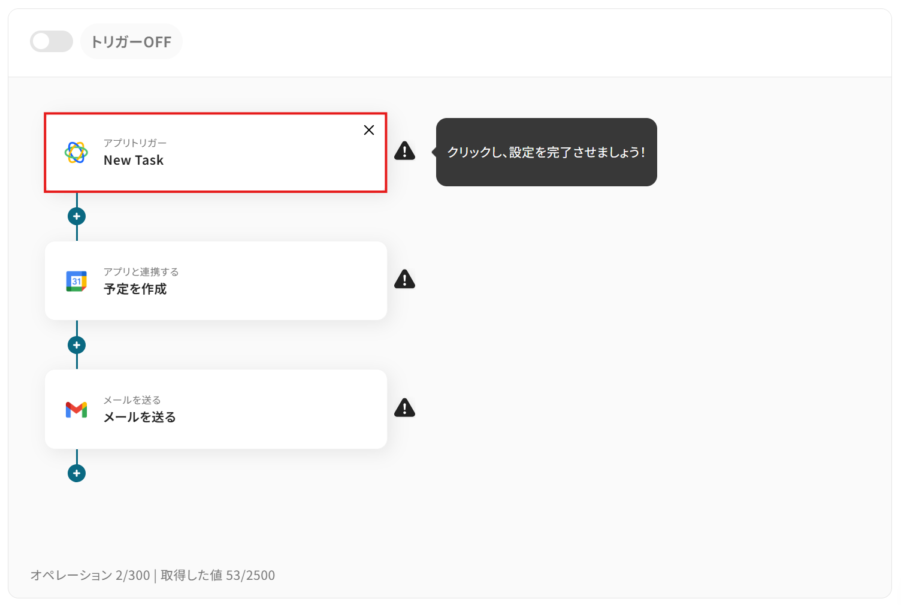Add step at end of flow
This screenshot has height=605, width=901.
click(x=77, y=473)
